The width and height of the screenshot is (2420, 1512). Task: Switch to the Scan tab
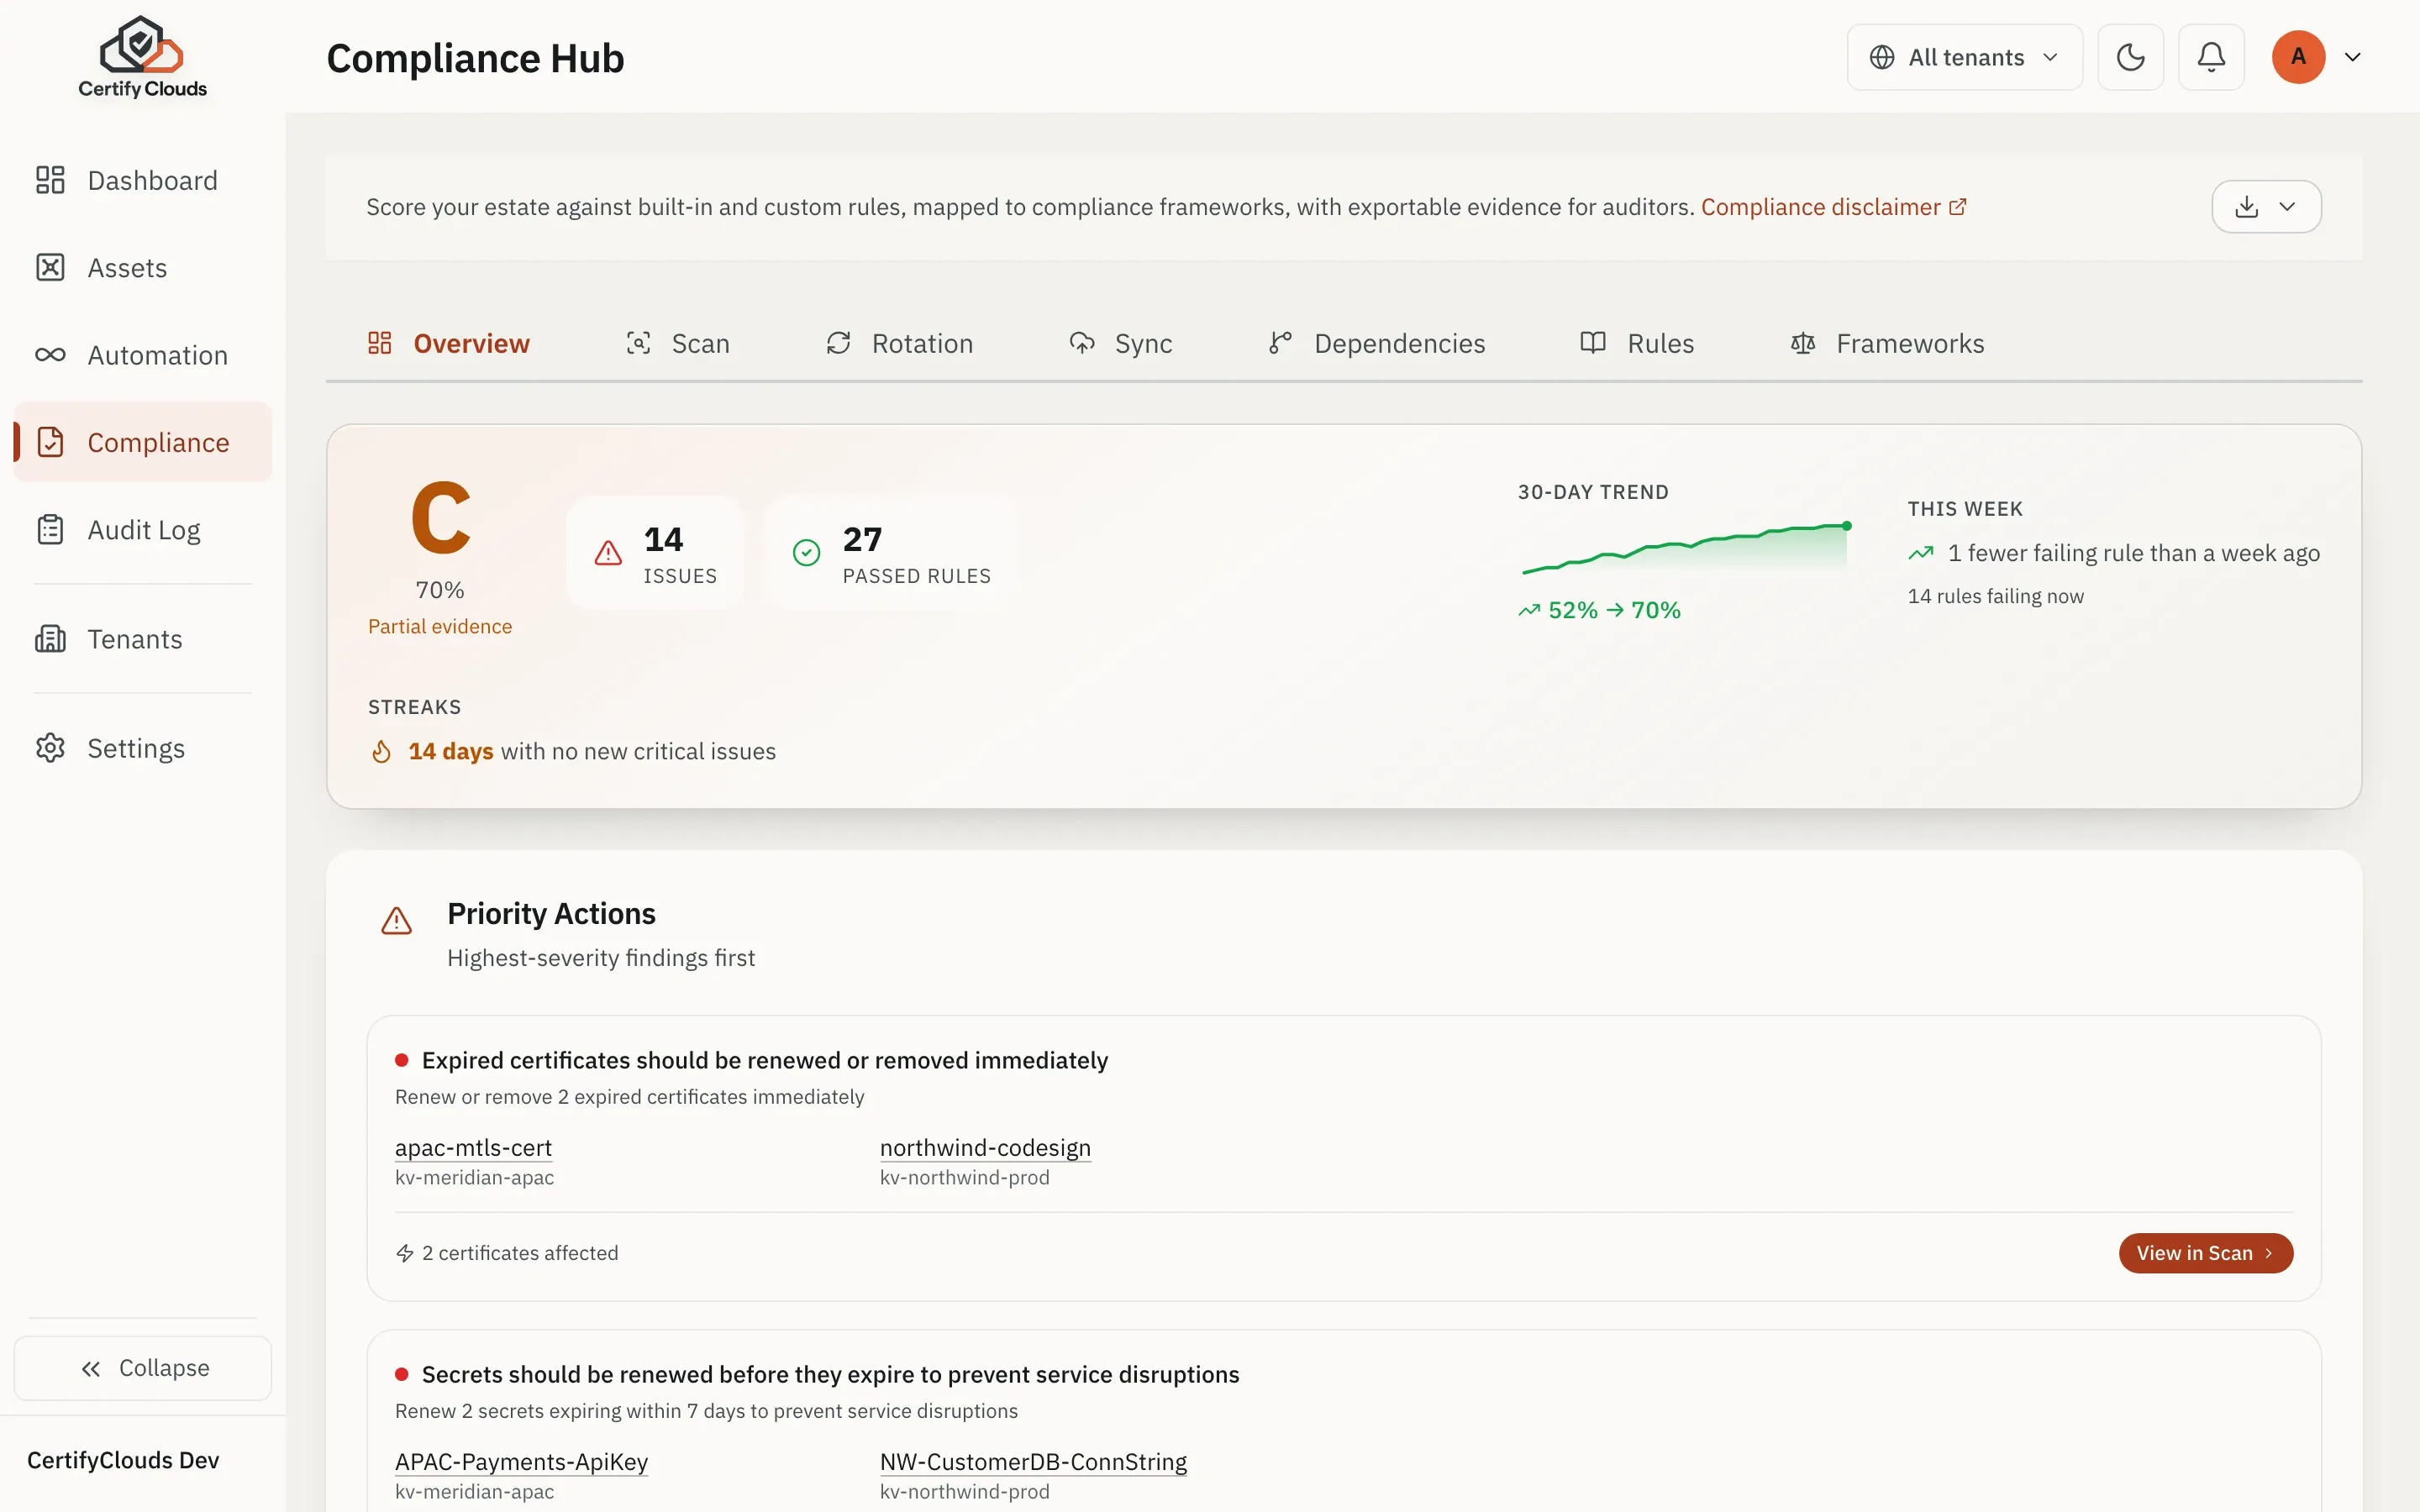point(678,343)
